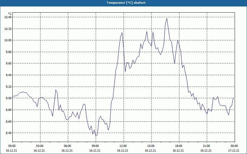Click the 06:00 time axis label
Screen dimensions: 247x154
pos(68,146)
